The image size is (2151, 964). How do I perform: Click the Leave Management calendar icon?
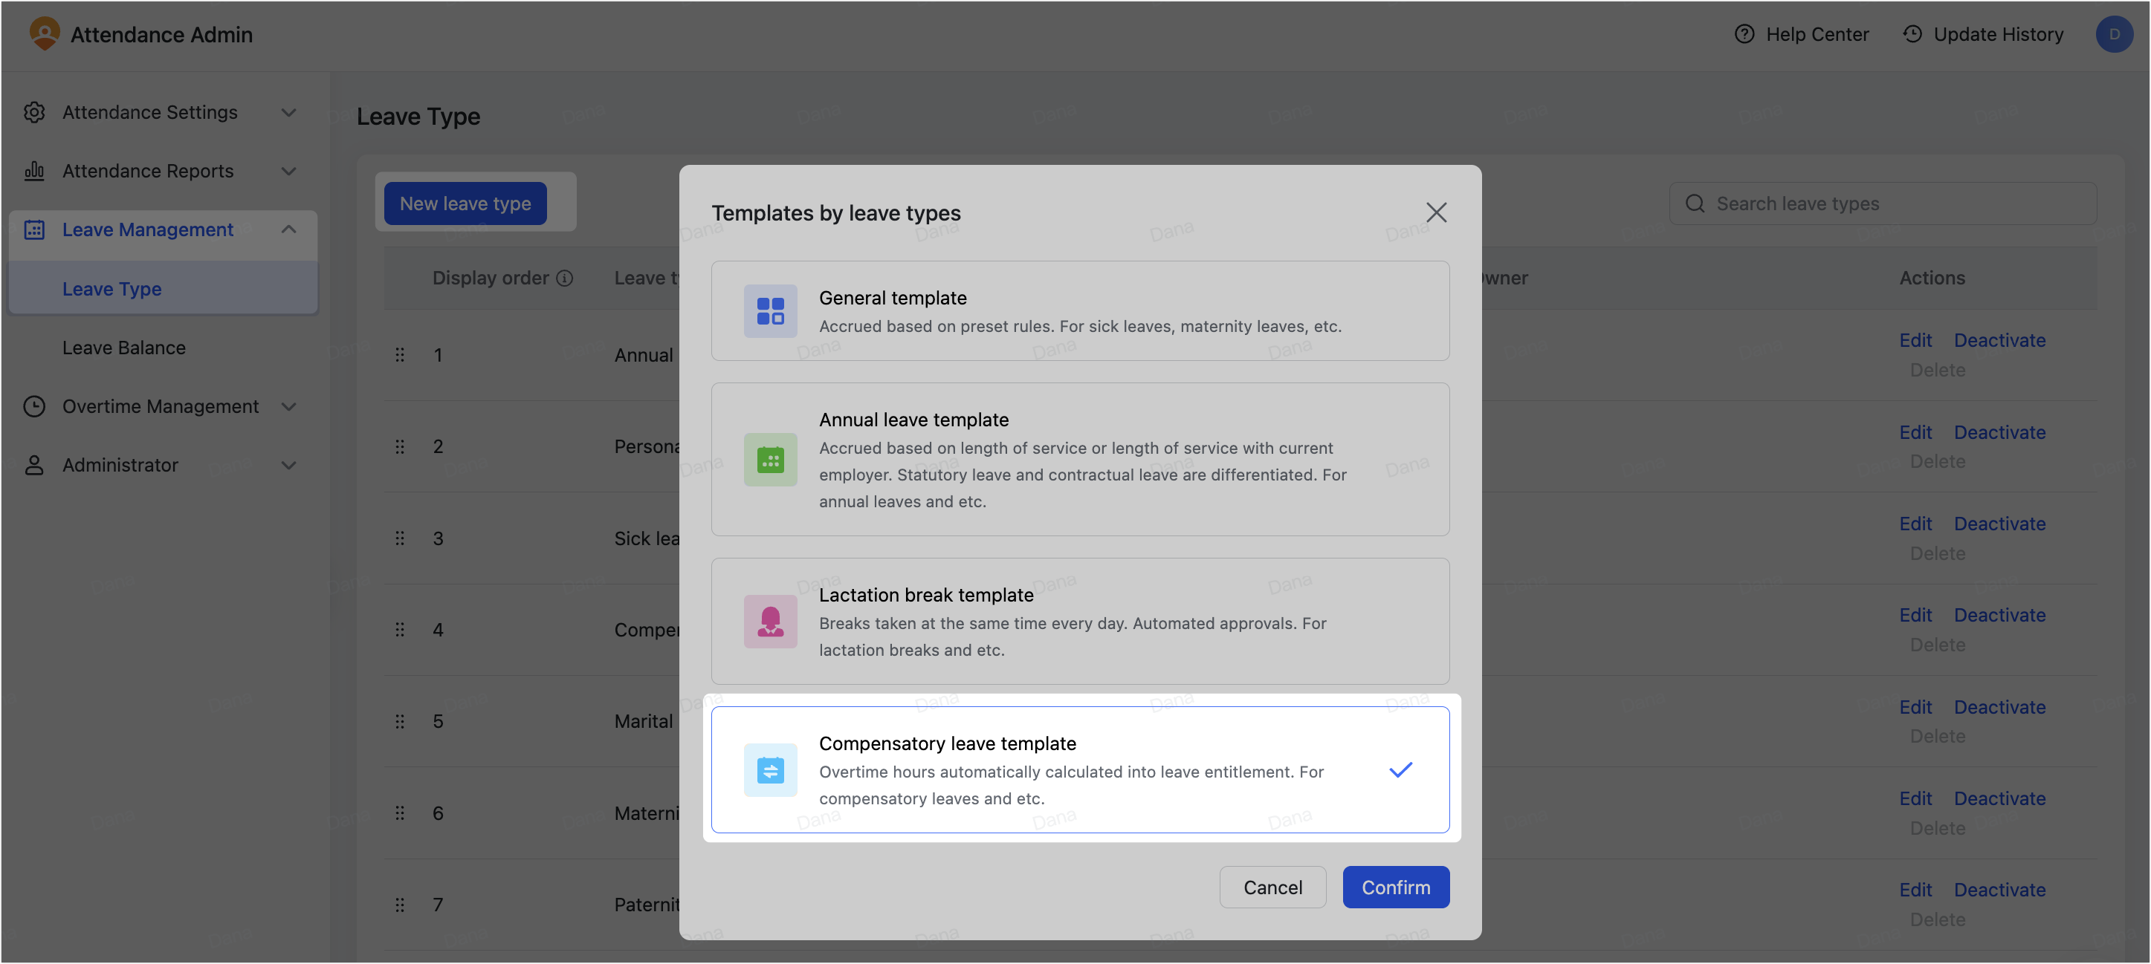[x=34, y=229]
